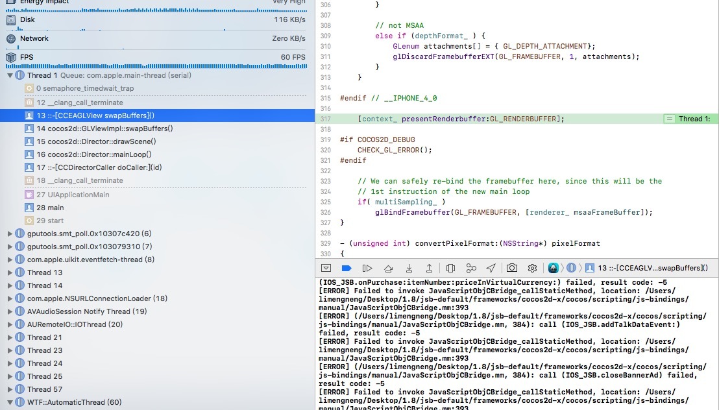Screen dimensions: 719x410
Task: Click the Step Into icon
Action: pos(409,268)
